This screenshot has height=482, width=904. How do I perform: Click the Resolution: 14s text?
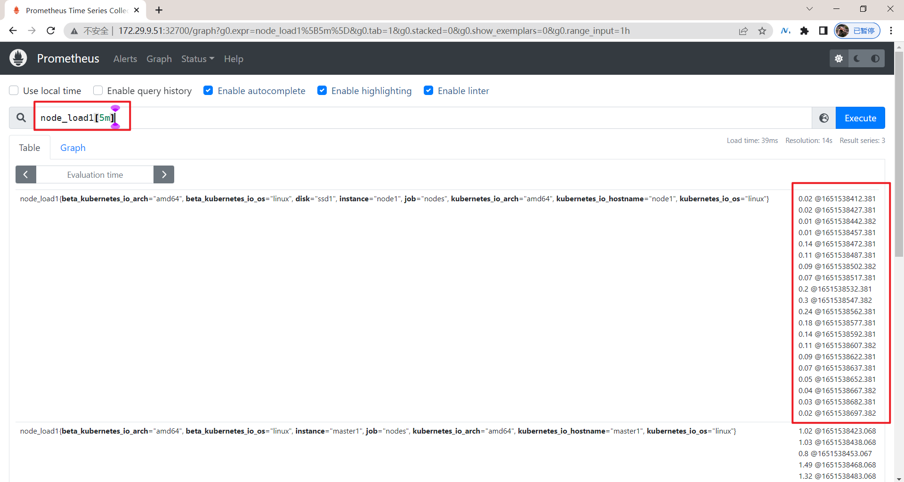(809, 141)
